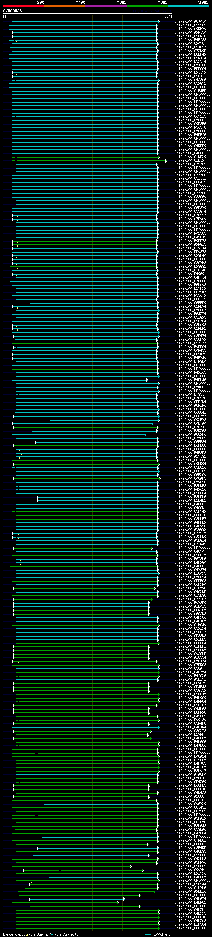This screenshot has width=212, height=937.
Task: Select hit label UniRef100_C1BJE5
Action: pyautogui.click(x=190, y=91)
